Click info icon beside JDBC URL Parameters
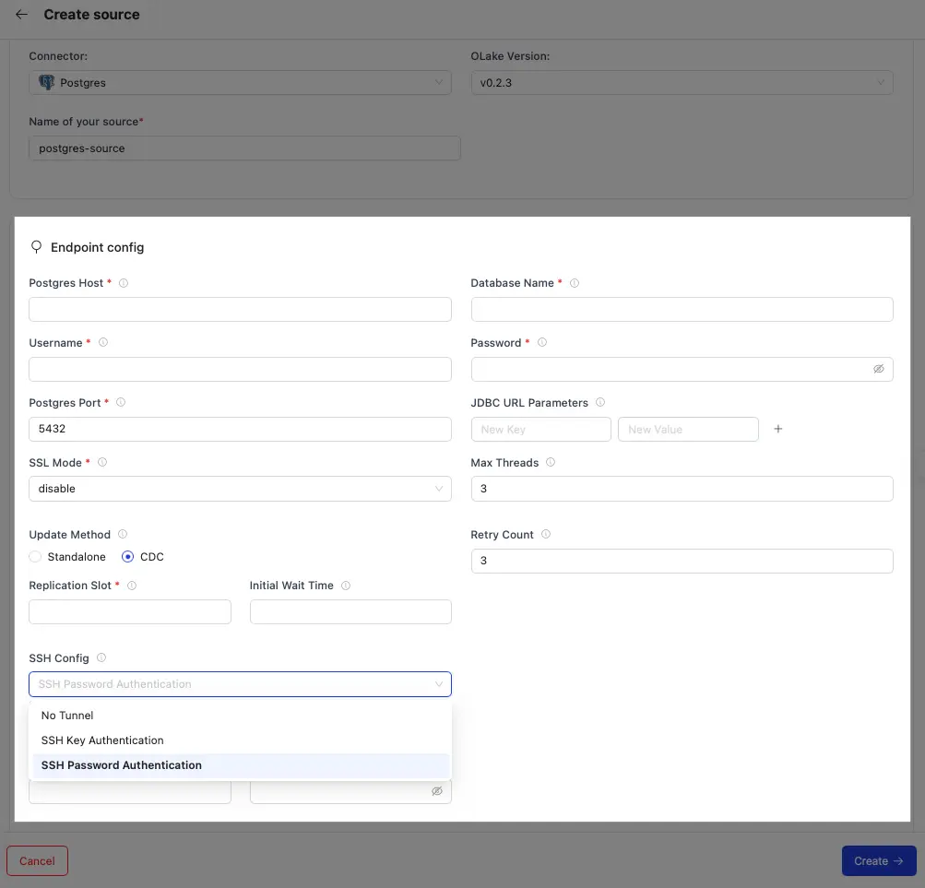925x888 pixels. [x=600, y=403]
